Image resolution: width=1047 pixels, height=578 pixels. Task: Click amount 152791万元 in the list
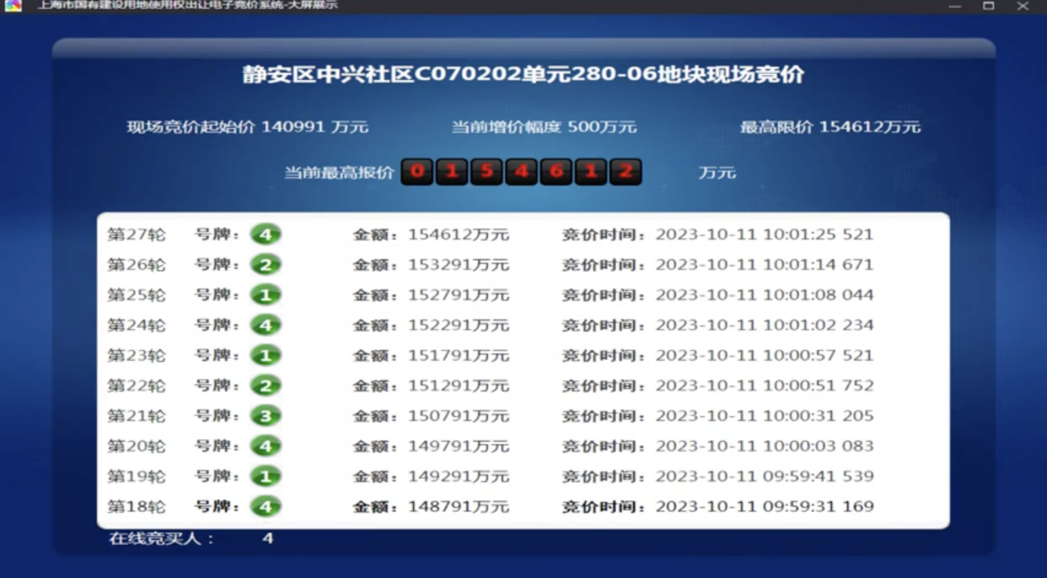pos(459,295)
